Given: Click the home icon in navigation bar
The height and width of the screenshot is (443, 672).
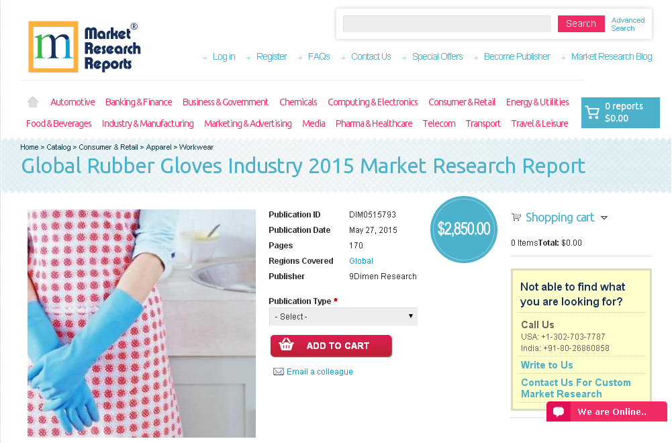Looking at the screenshot, I should pos(33,102).
